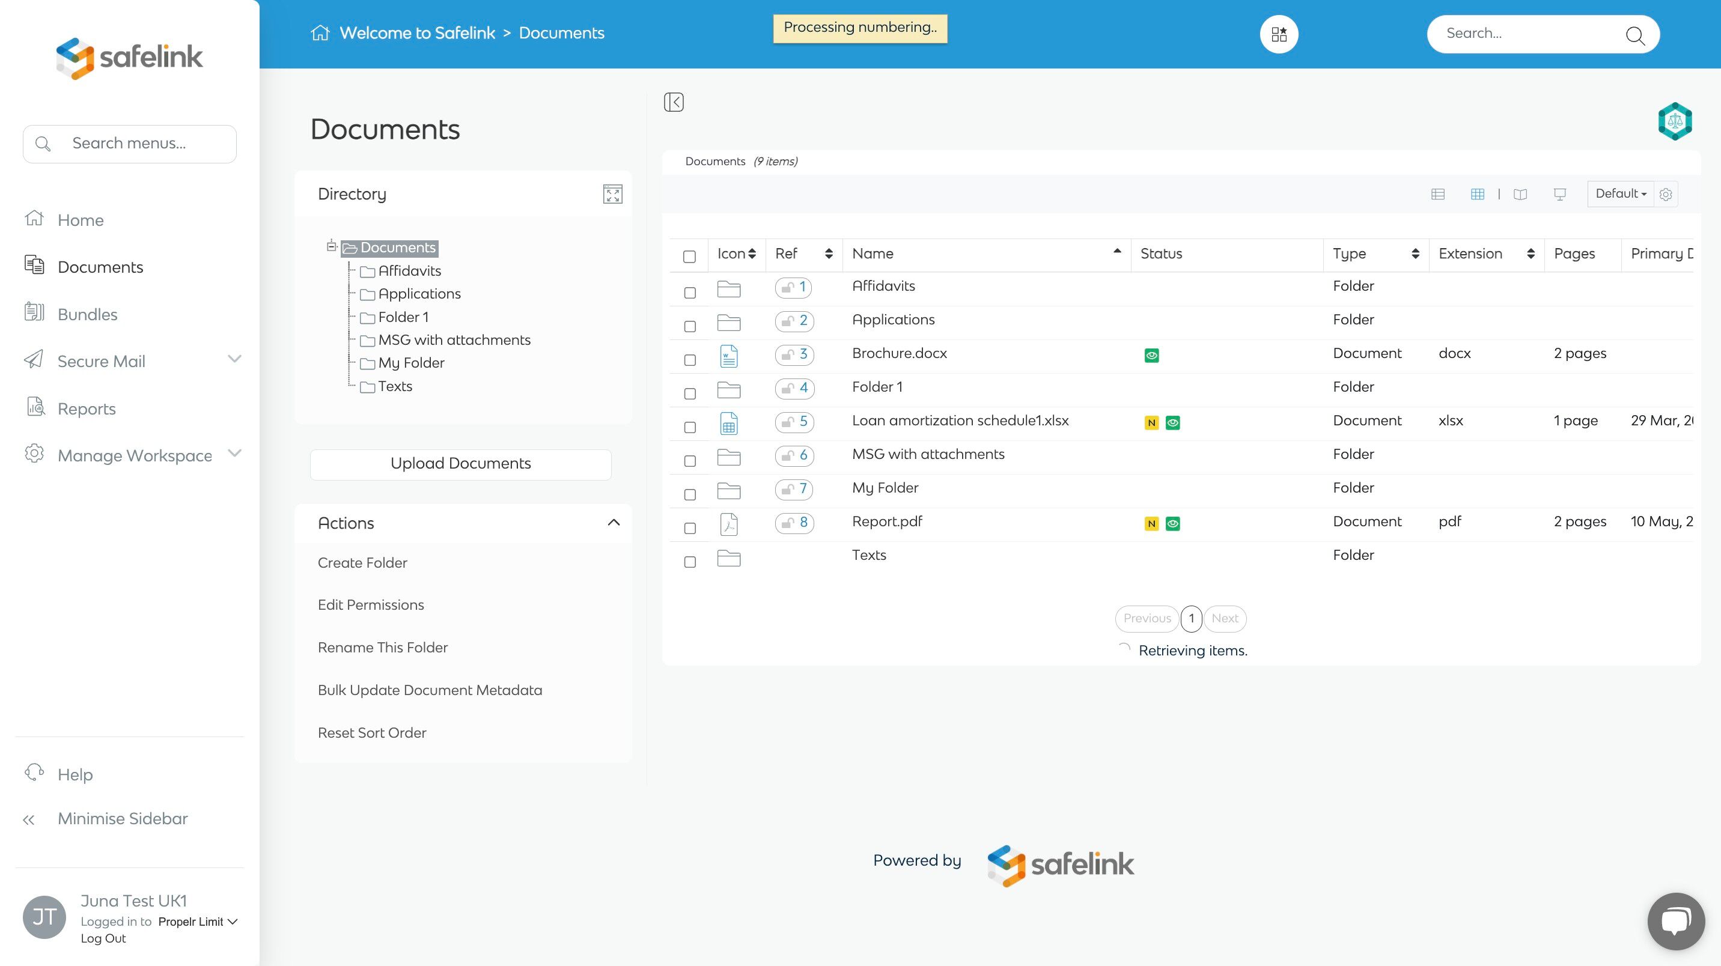1721x966 pixels.
Task: Switch to the grid table view icon
Action: pyautogui.click(x=1477, y=195)
